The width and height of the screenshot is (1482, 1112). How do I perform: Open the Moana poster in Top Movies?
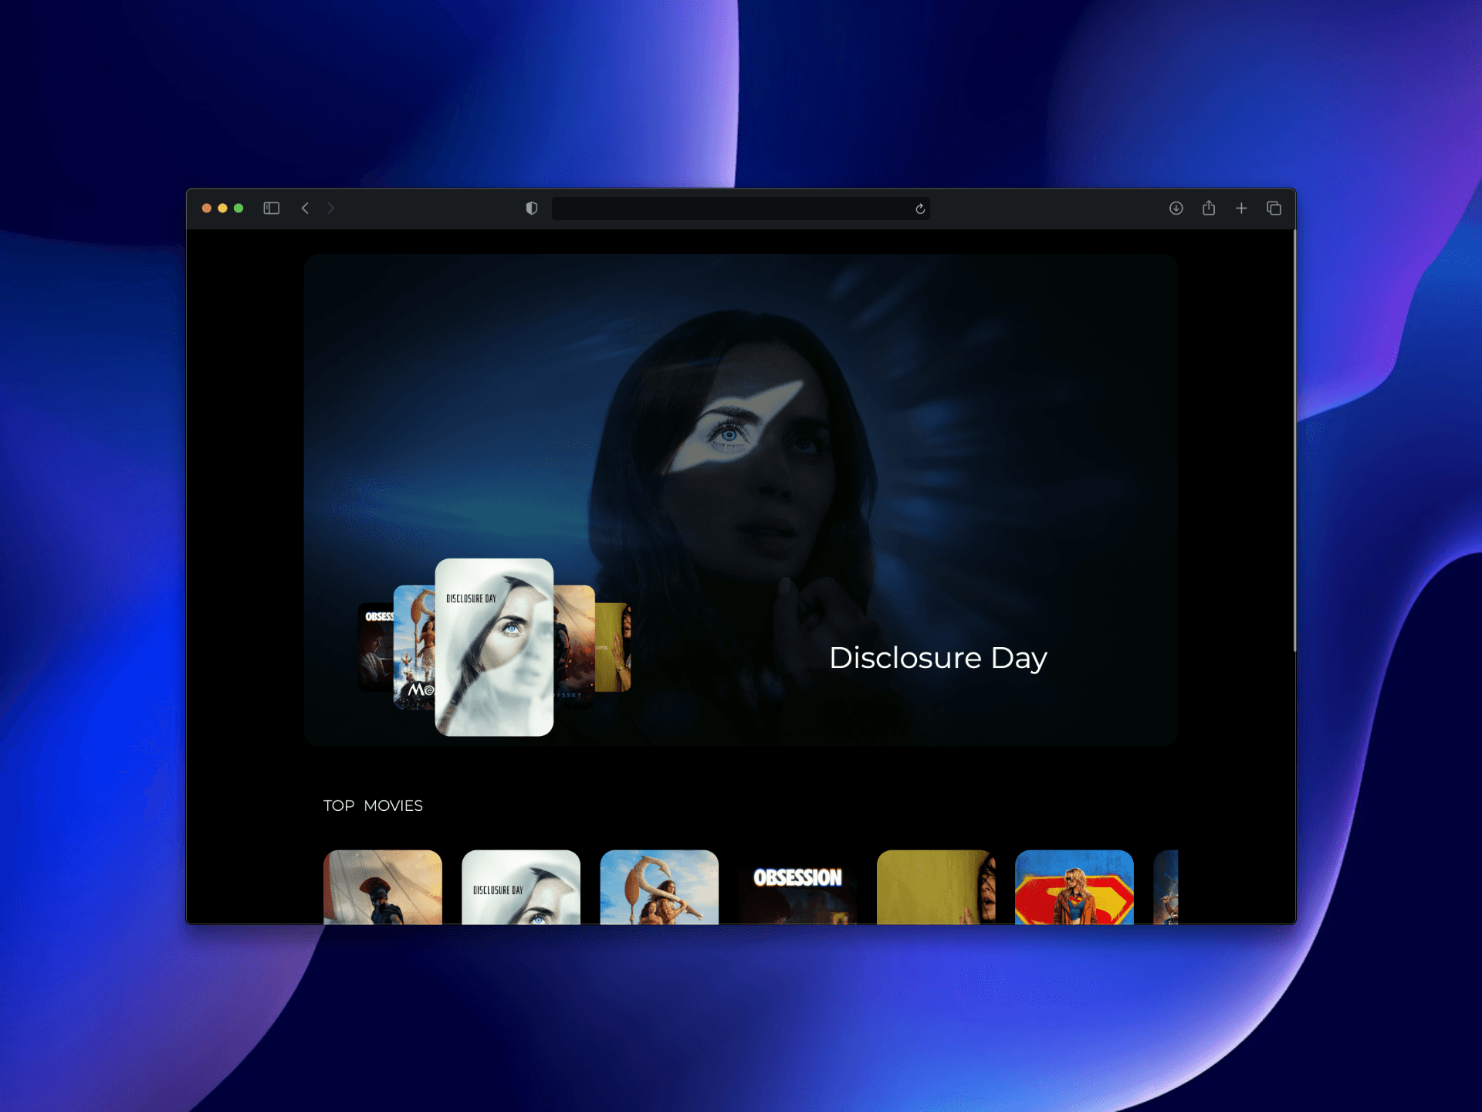(x=659, y=887)
